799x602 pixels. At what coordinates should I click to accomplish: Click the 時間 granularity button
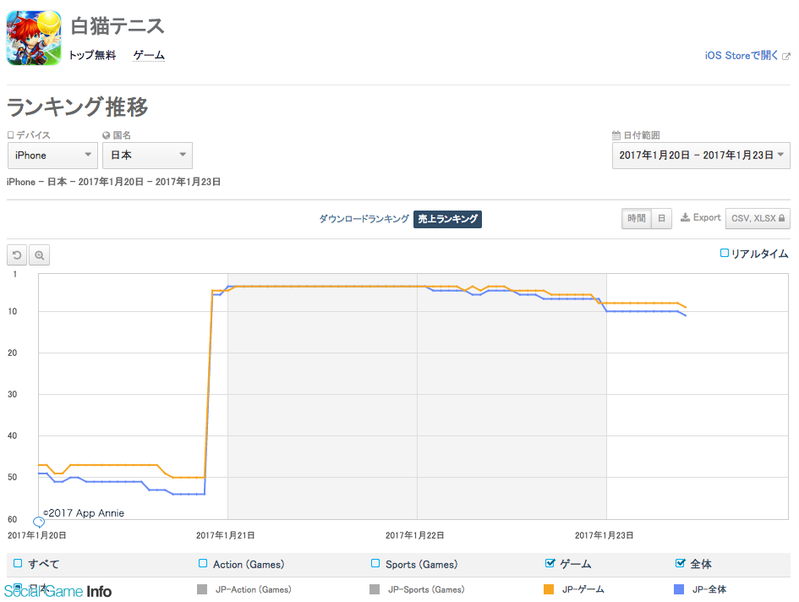[x=636, y=218]
